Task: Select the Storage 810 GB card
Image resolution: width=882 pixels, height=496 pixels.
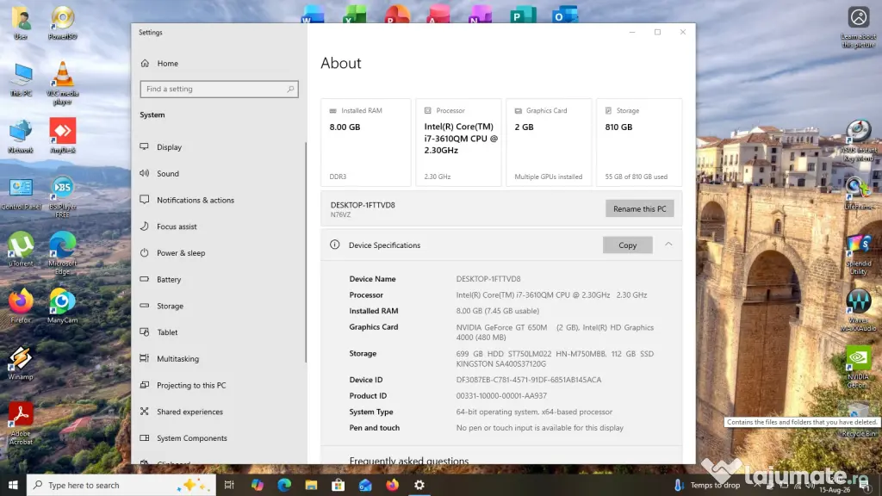Action: coord(639,142)
